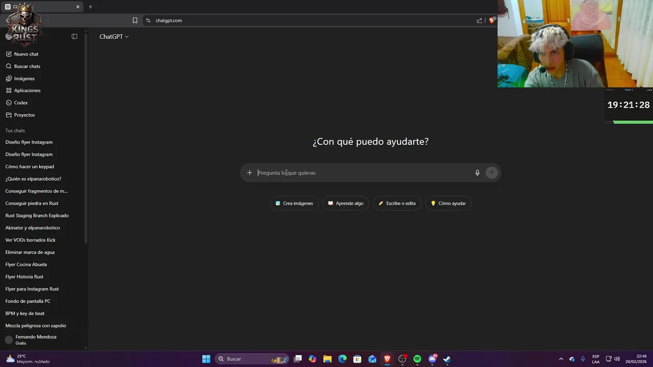Choose the 'Aprende algo' suggestion
This screenshot has width=653, height=367.
pyautogui.click(x=346, y=203)
